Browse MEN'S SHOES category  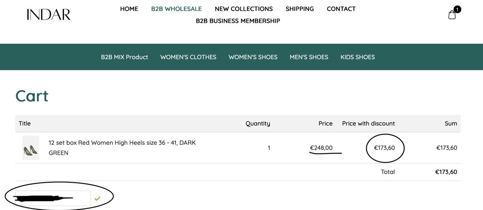[x=309, y=57]
